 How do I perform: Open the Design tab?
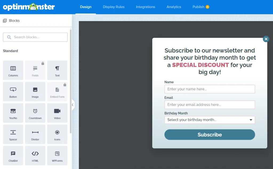[x=86, y=7]
